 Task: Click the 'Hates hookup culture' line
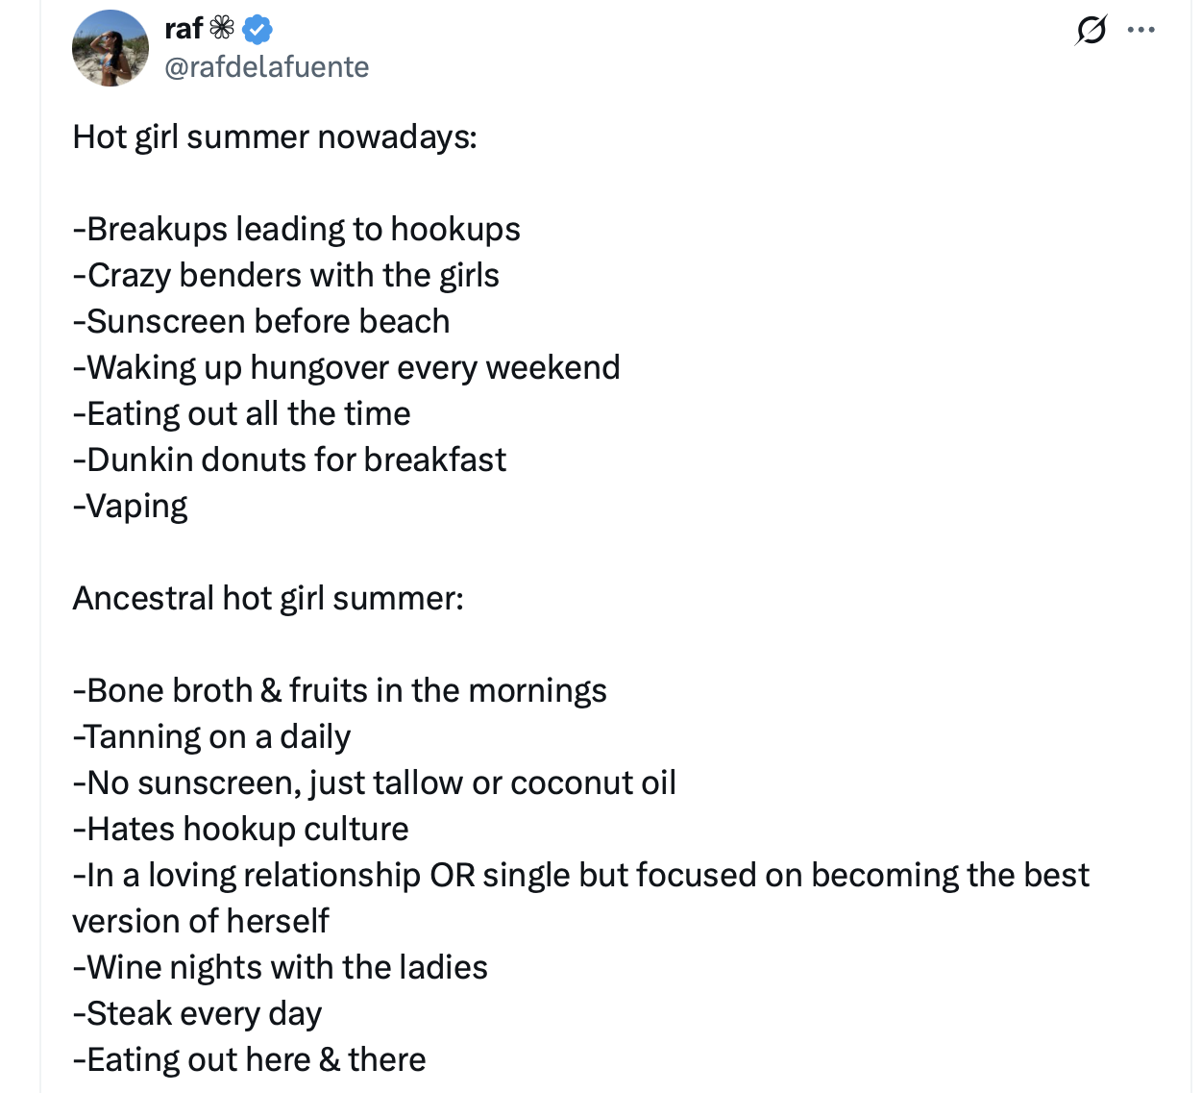241,830
